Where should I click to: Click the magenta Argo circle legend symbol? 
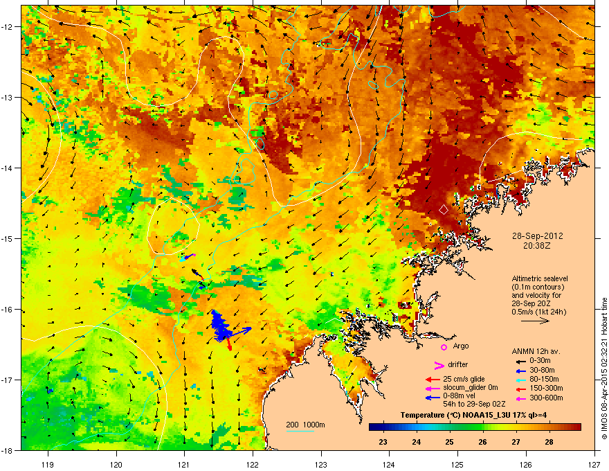click(444, 347)
